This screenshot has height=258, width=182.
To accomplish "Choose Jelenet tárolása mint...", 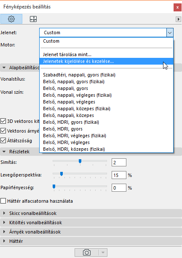I will (106, 54).
